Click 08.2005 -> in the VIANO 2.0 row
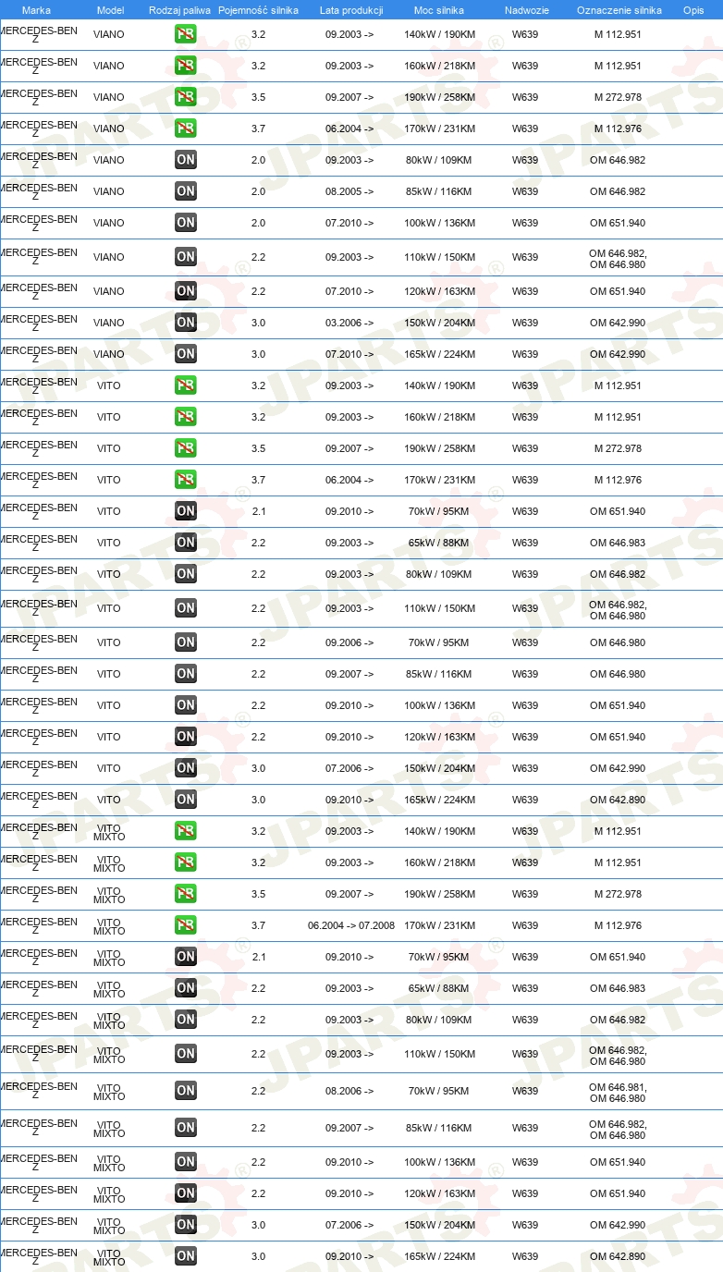The image size is (723, 1272). (349, 191)
